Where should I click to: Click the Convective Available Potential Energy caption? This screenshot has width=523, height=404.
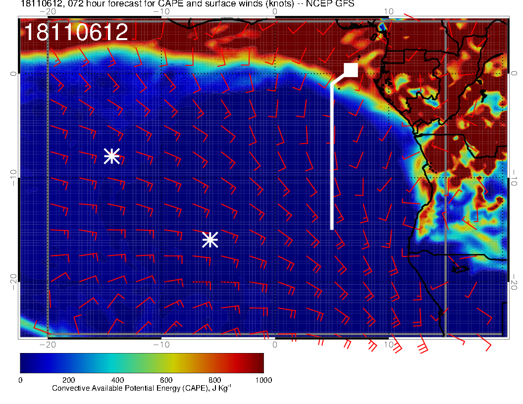pos(142,389)
